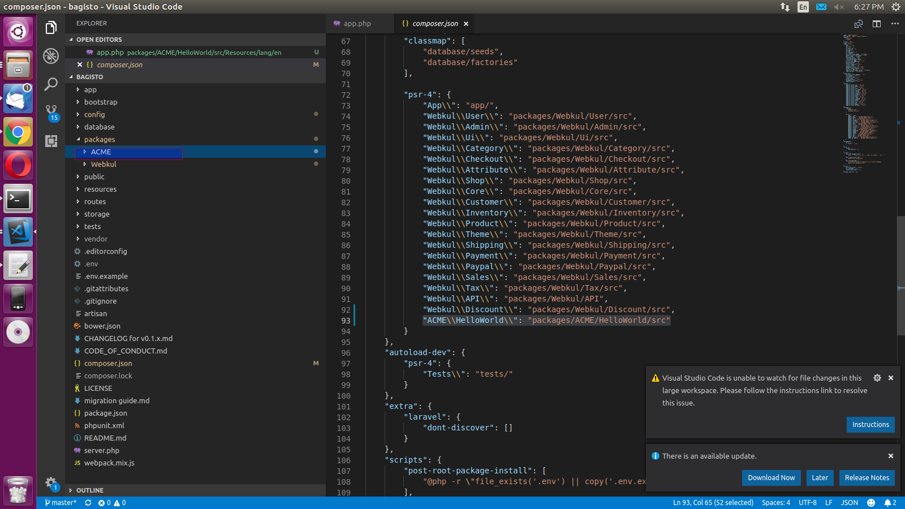
Task: Open app.php in the Open Editors list
Action: [x=195, y=52]
